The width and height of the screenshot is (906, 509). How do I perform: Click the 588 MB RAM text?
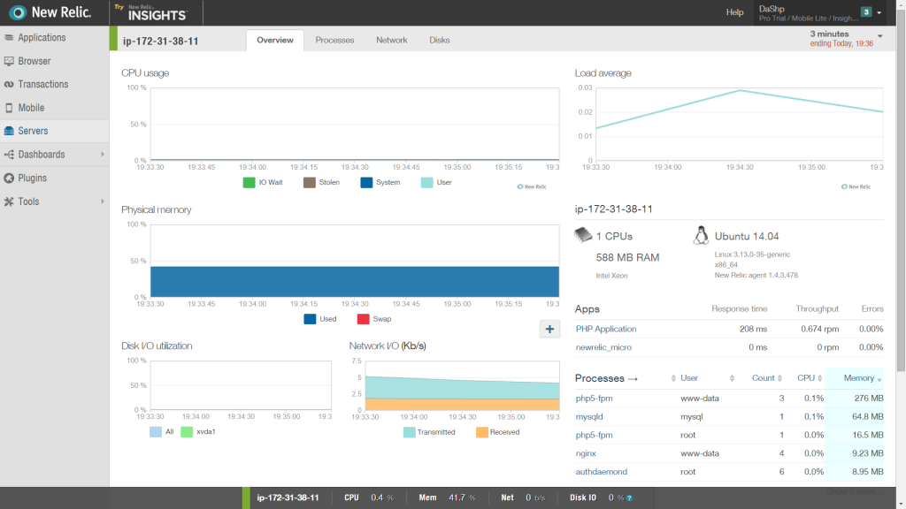[x=627, y=257]
